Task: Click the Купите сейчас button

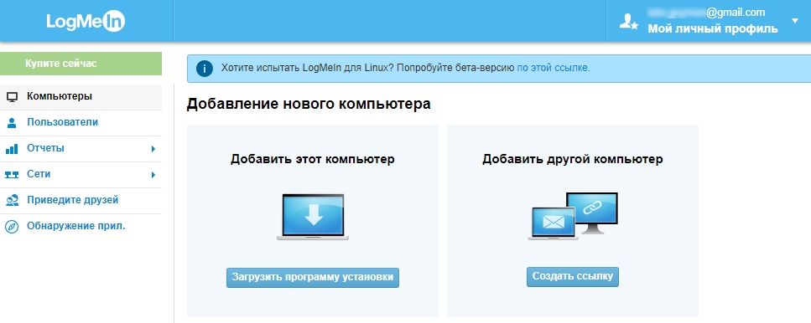Action: (81, 64)
